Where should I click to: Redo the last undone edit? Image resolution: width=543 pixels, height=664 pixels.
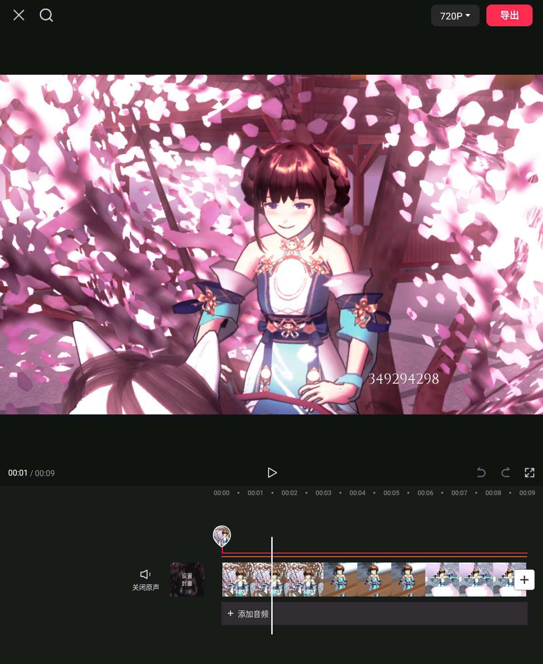505,473
